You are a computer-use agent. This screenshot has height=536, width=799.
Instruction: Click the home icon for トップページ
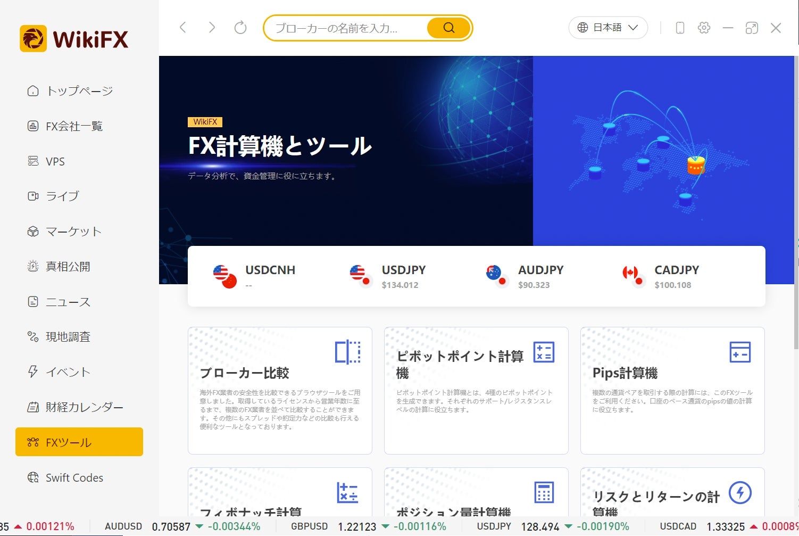coord(33,91)
